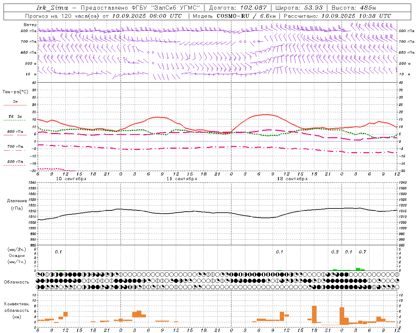
Task: Click the Высота: 485м elevation value
Action: pyautogui.click(x=354, y=8)
